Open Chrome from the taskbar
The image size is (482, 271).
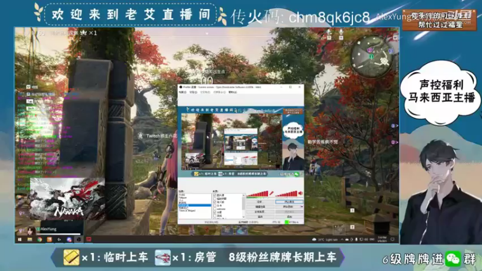tap(40, 239)
